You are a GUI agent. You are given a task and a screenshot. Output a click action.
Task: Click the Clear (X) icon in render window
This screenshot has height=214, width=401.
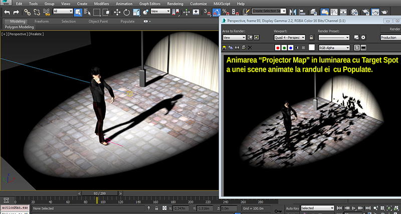pyautogui.click(x=250, y=47)
